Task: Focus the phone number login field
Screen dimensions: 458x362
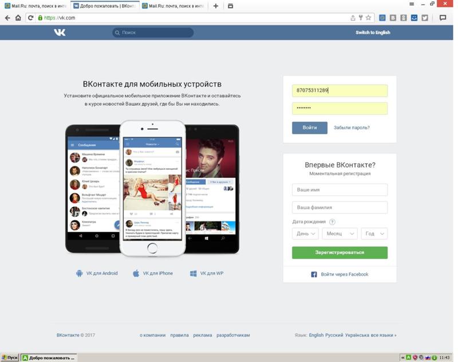Action: [x=339, y=91]
